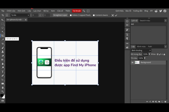
Task: Select the Crop tool in left toolbar
Action: pyautogui.click(x=3, y=36)
